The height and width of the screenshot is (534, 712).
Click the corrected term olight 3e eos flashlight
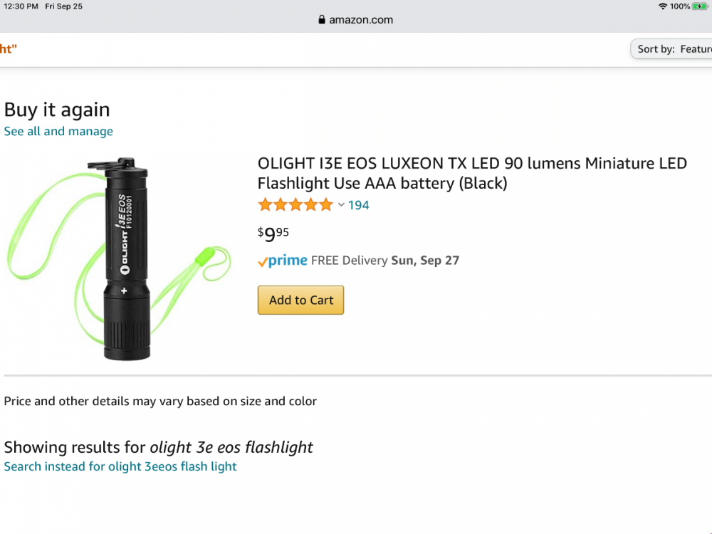point(231,447)
